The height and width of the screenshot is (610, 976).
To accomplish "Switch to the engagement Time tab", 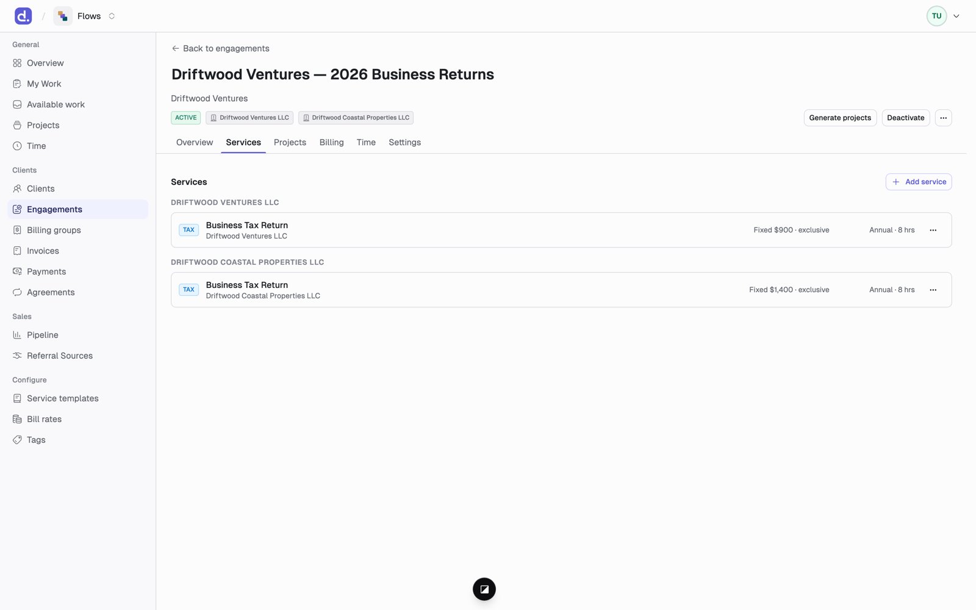I will coord(366,142).
